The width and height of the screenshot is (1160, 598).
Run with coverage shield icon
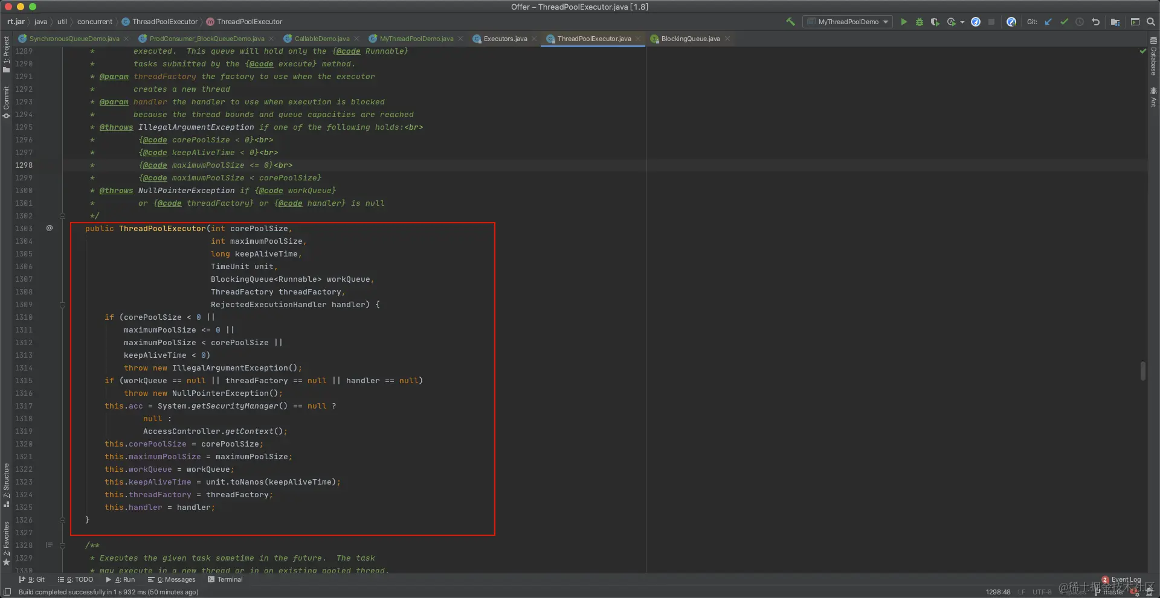tap(935, 22)
